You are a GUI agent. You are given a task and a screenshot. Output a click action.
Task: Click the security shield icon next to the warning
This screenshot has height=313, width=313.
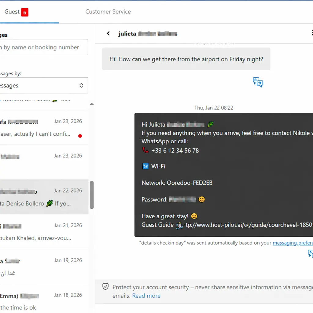pos(105,286)
